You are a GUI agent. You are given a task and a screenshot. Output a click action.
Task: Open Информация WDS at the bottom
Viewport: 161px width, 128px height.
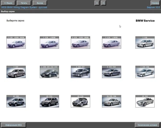click(x=14, y=125)
